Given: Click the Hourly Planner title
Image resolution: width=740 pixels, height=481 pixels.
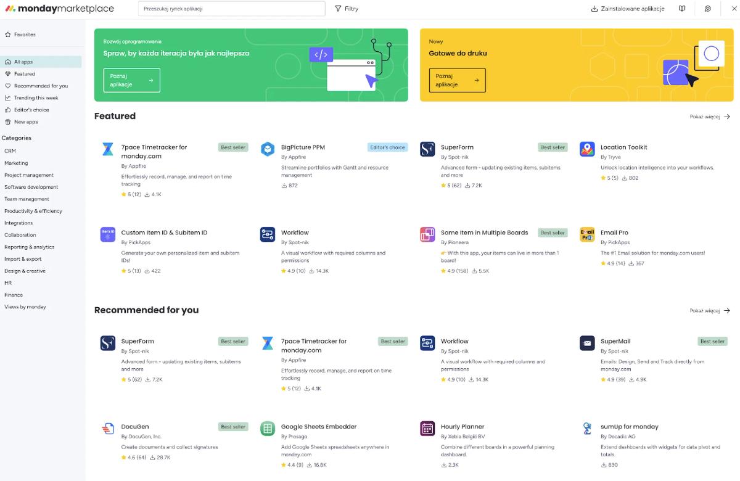Looking at the screenshot, I should [462, 427].
